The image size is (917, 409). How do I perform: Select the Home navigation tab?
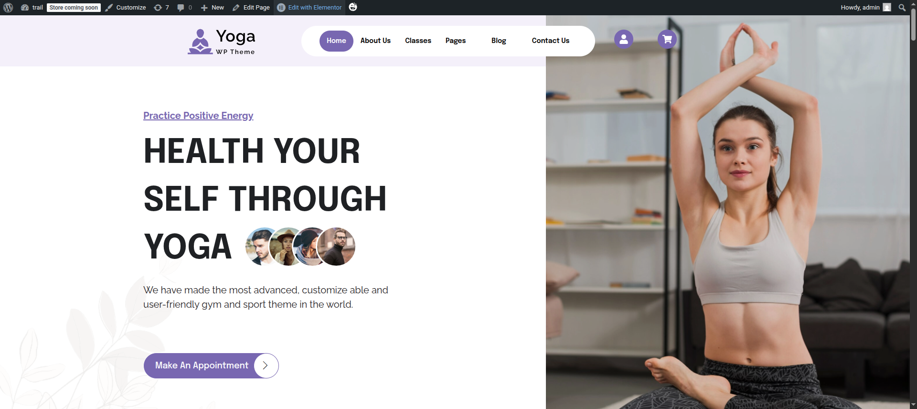[336, 41]
